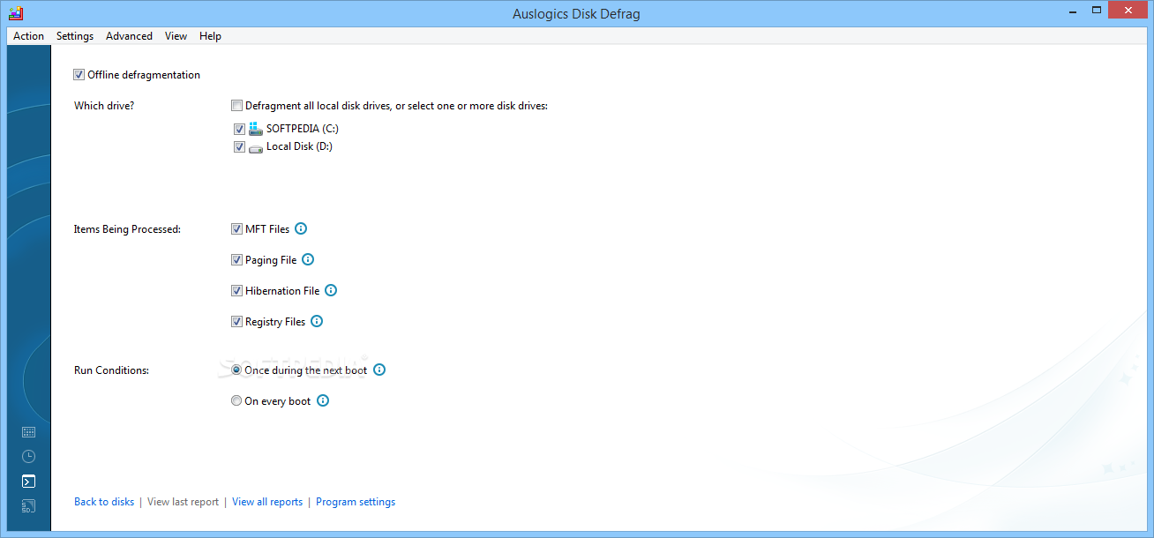Enable Defragment all local disk drives checkbox

pyautogui.click(x=236, y=106)
